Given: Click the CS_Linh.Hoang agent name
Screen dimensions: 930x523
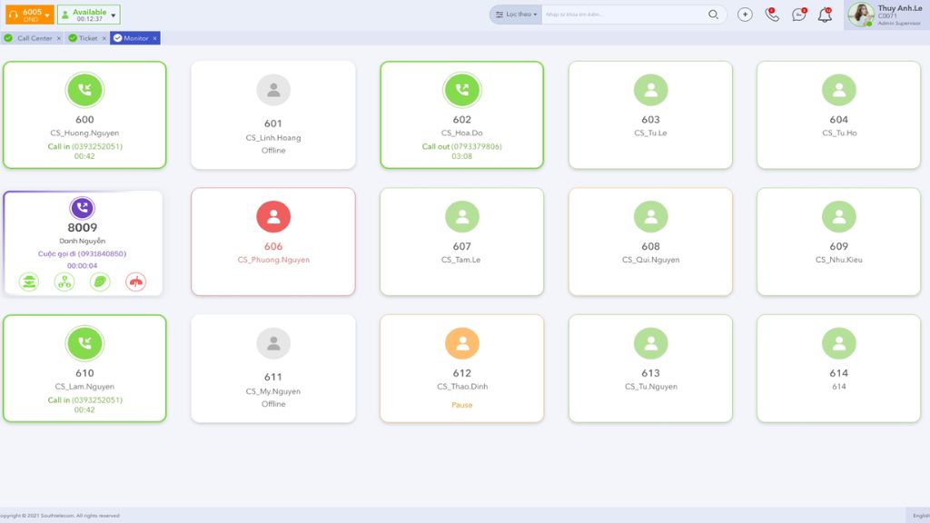Looking at the screenshot, I should (x=273, y=138).
